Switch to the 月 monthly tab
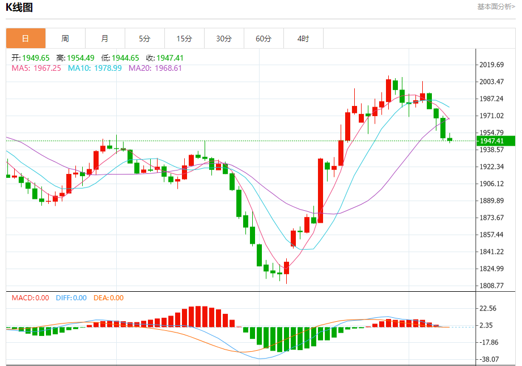The height and width of the screenshot is (366, 522). 105,39
